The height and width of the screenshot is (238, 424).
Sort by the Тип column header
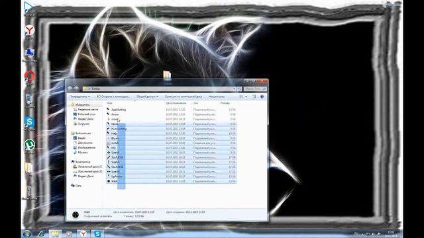click(195, 103)
